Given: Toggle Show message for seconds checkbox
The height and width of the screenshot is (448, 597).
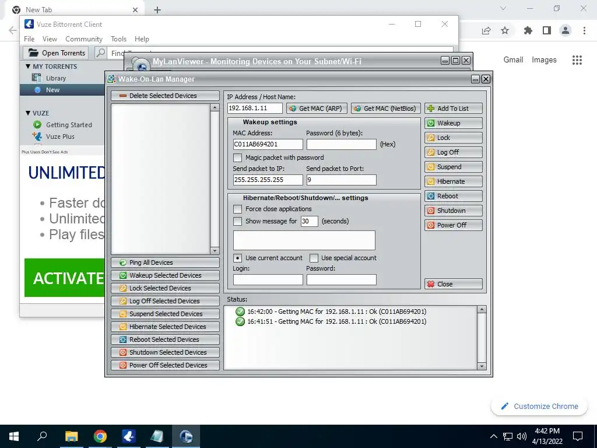Looking at the screenshot, I should point(238,221).
